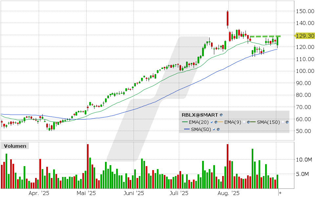This screenshot has width=315, height=197.
Task: Click the 5.0M volume axis label
Action: (302, 174)
